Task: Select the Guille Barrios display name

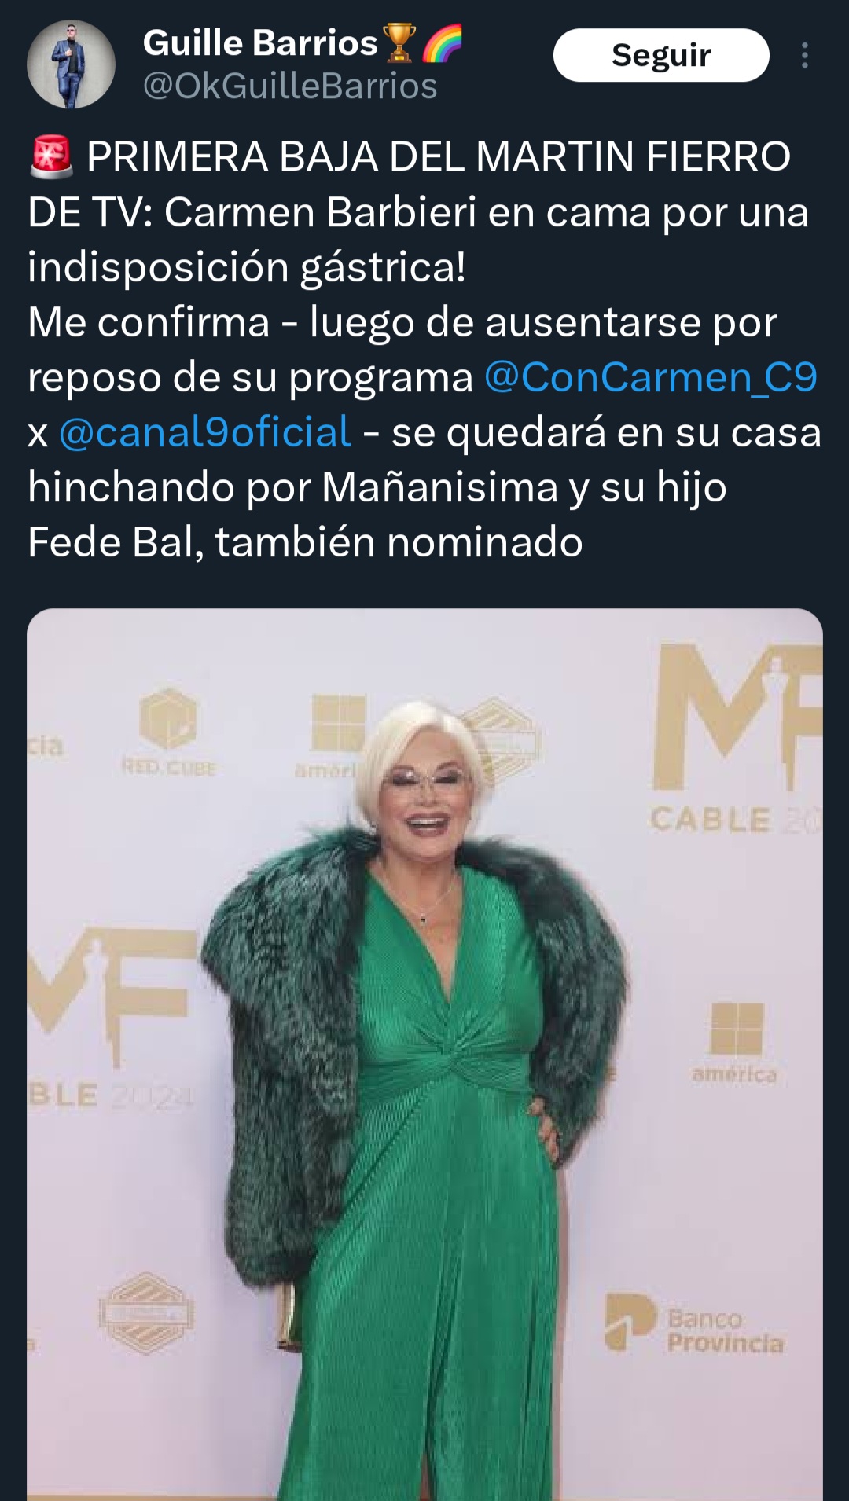Action: (x=260, y=42)
